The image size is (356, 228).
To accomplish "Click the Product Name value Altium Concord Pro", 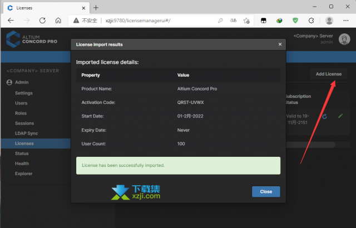I will (x=197, y=89).
